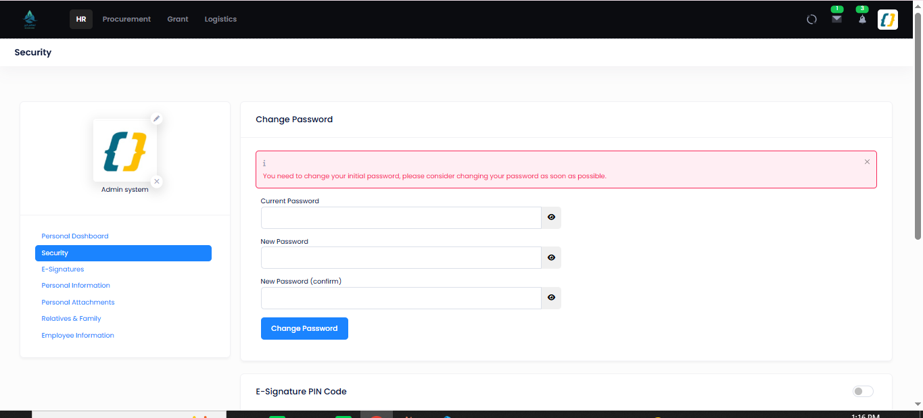Show the Current Password with the eye icon
Screen dimensions: 923x418
551,217
